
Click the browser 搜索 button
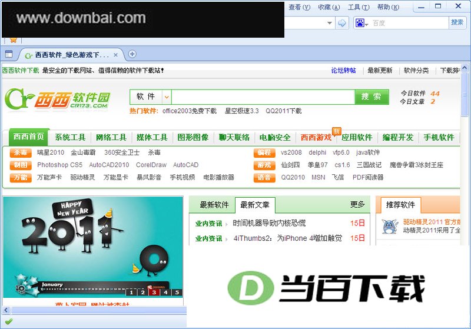click(x=457, y=22)
